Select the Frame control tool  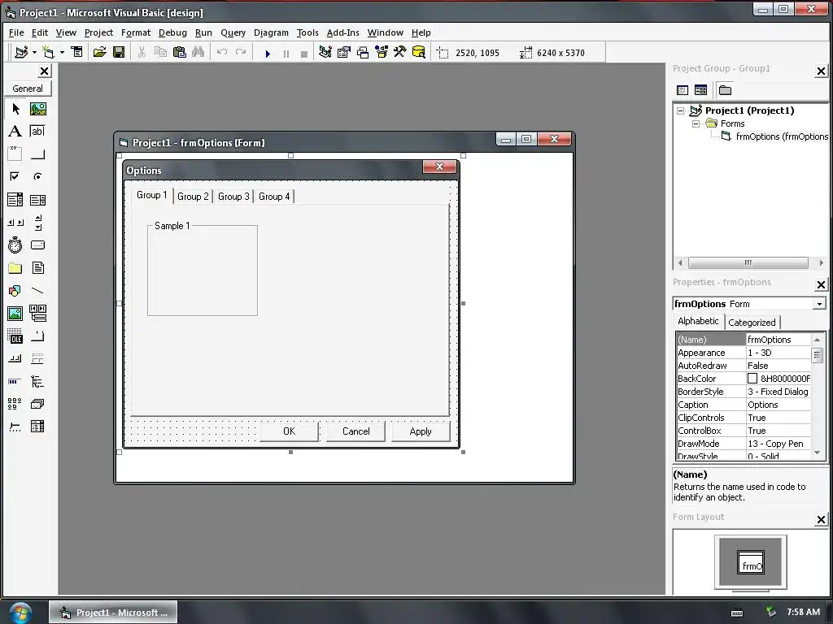(x=15, y=154)
